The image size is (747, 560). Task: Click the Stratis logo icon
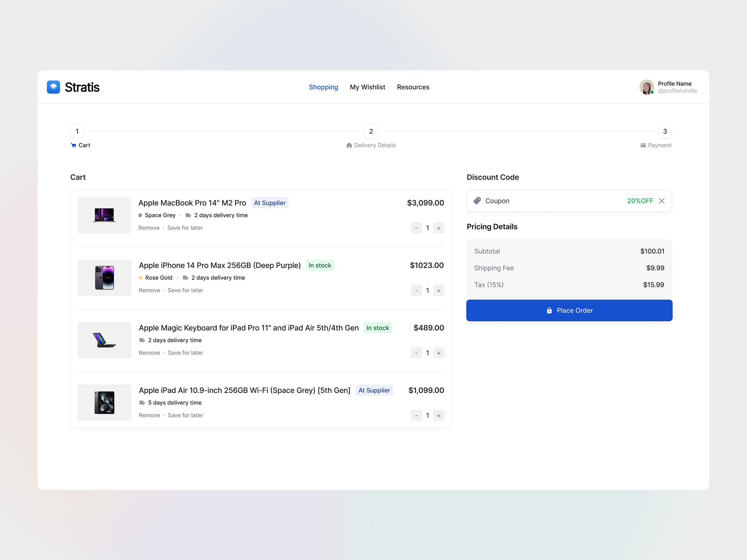[53, 87]
